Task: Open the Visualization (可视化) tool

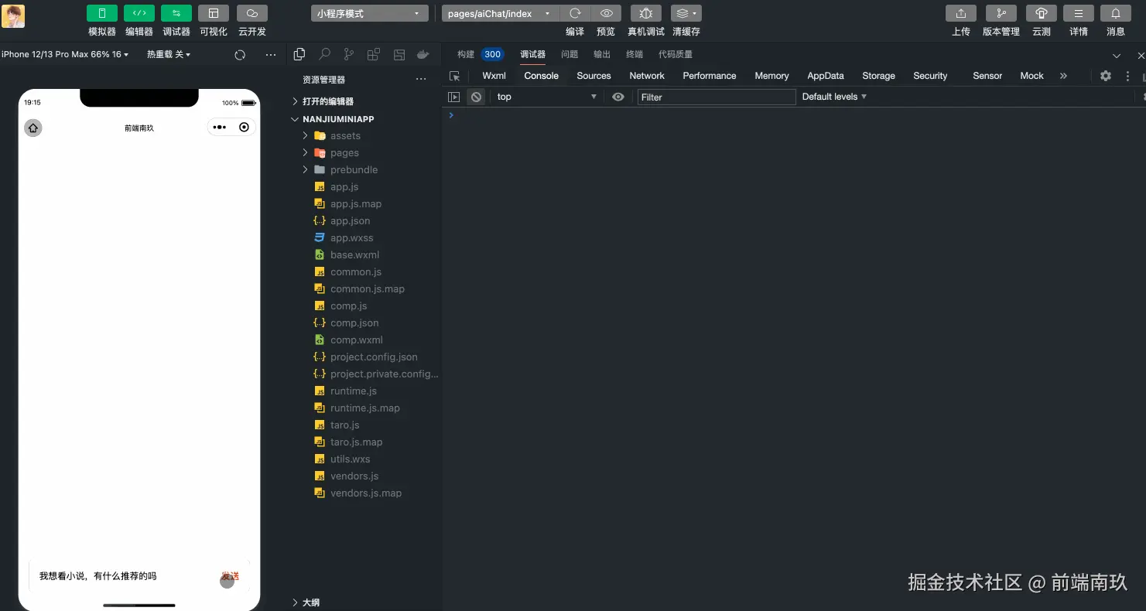Action: click(214, 13)
